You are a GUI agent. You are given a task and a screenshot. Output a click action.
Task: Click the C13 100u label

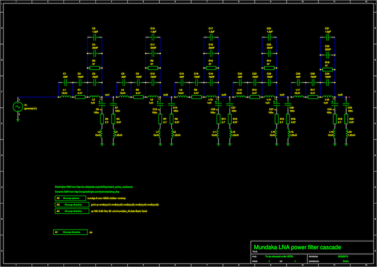[x=155, y=110]
